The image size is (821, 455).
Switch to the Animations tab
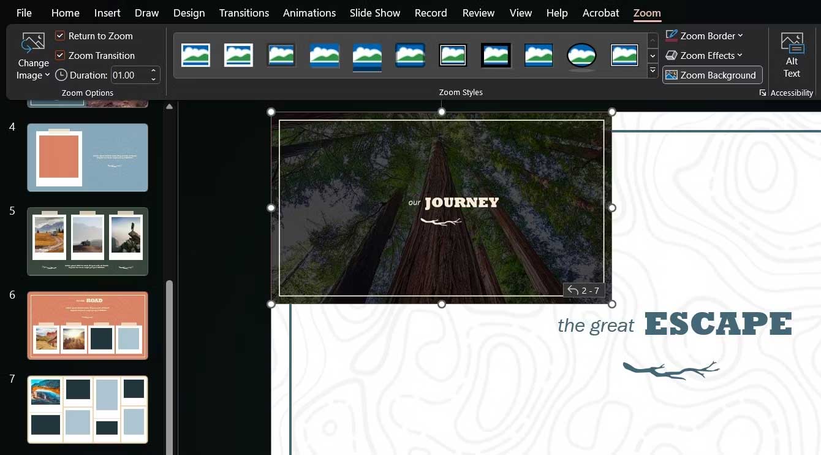[x=309, y=12]
